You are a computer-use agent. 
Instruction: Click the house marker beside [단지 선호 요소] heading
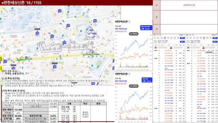(13, 68)
